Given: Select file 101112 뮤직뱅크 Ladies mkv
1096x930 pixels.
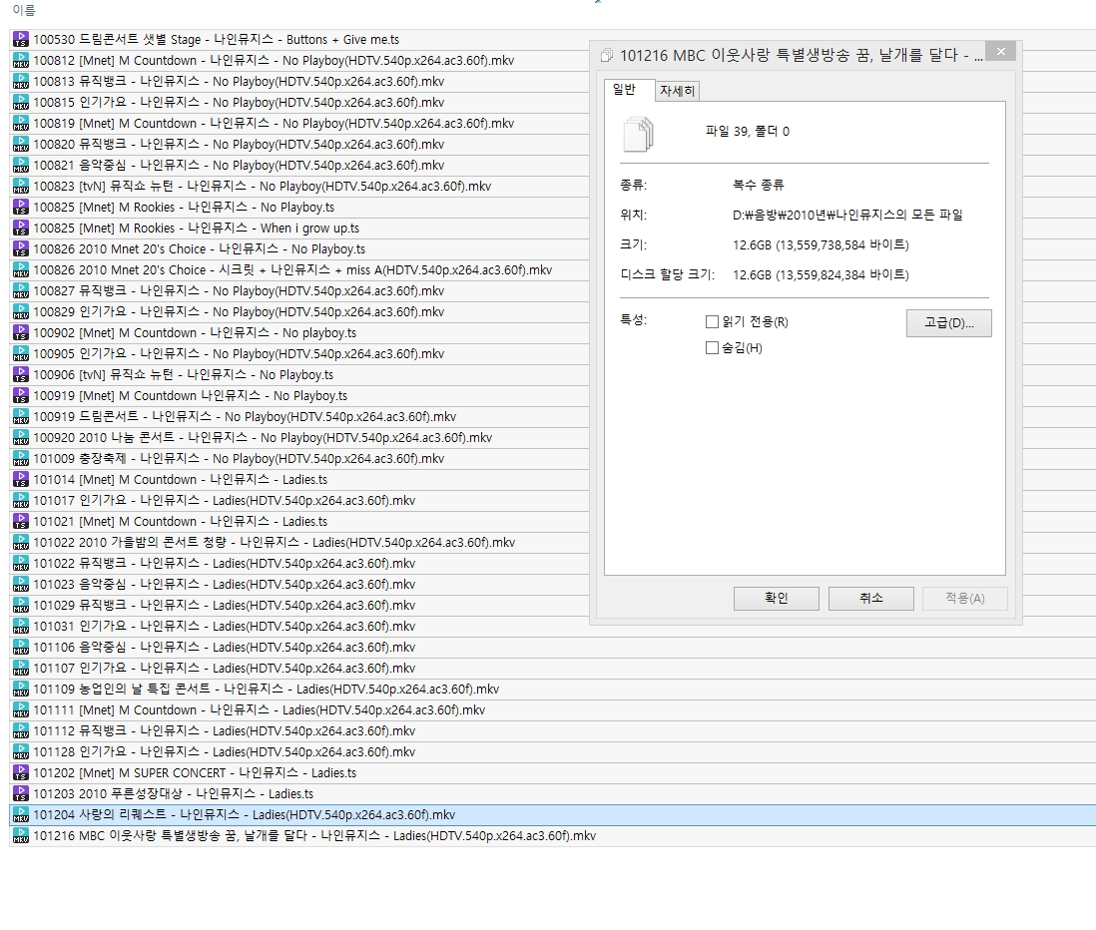Looking at the screenshot, I should 225,731.
